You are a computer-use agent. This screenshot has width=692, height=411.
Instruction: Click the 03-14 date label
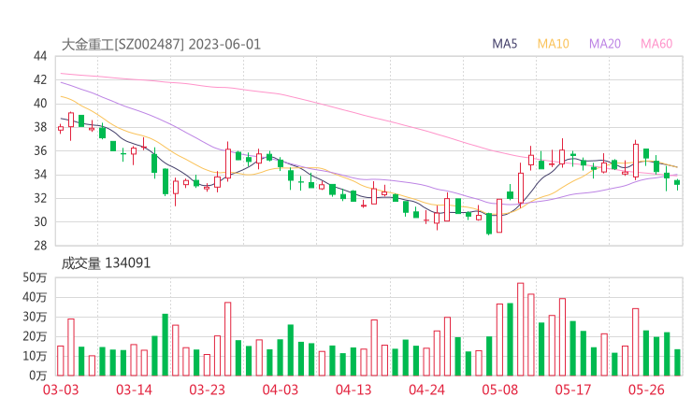[x=134, y=390]
